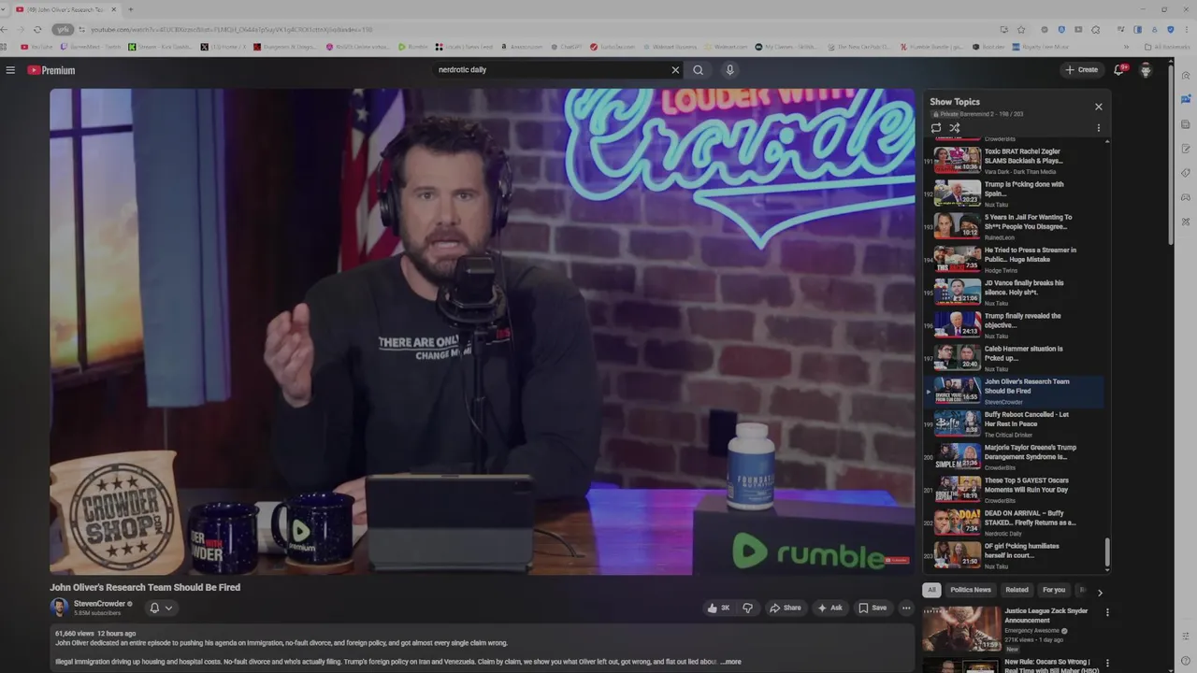Open more actions ellipsis below video

(x=906, y=608)
